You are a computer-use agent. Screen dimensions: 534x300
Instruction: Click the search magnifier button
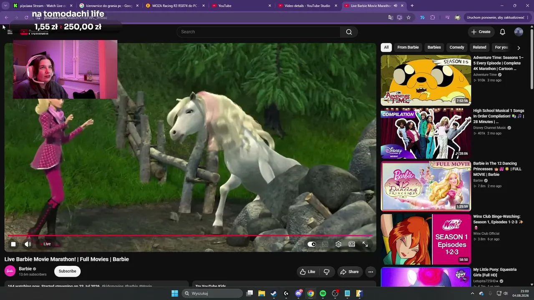349,32
